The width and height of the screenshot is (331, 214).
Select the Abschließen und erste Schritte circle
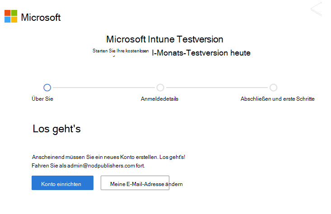(x=273, y=88)
